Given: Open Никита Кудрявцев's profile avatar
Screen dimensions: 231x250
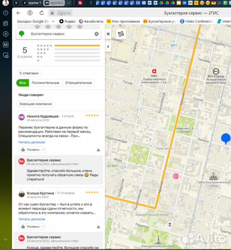Looking at the screenshot, I should (21, 117).
